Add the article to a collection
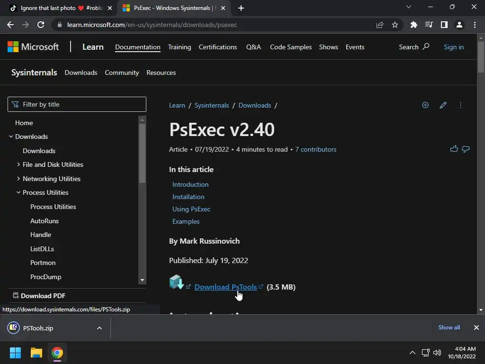Image resolution: width=485 pixels, height=364 pixels. [425, 105]
